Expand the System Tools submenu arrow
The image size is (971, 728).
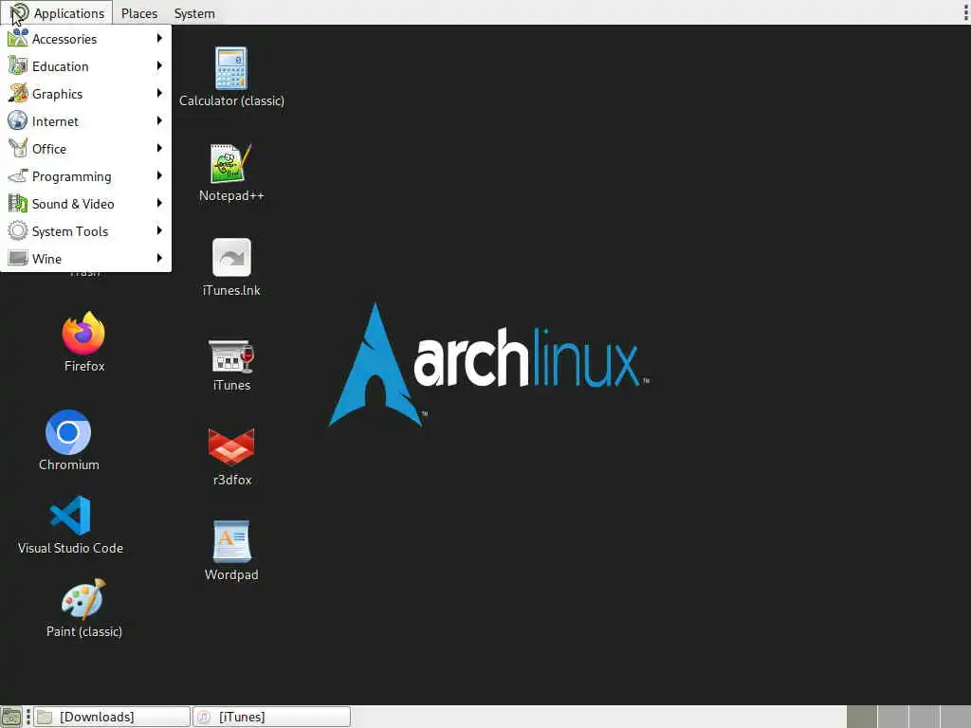[x=159, y=231]
